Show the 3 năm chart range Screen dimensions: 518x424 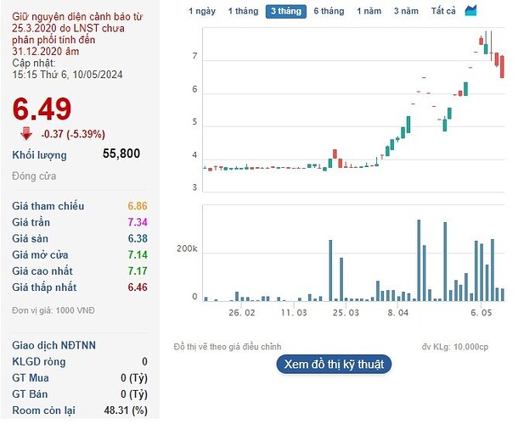pyautogui.click(x=406, y=11)
